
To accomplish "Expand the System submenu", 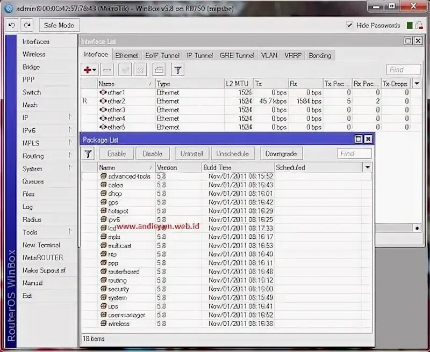I will click(x=70, y=168).
